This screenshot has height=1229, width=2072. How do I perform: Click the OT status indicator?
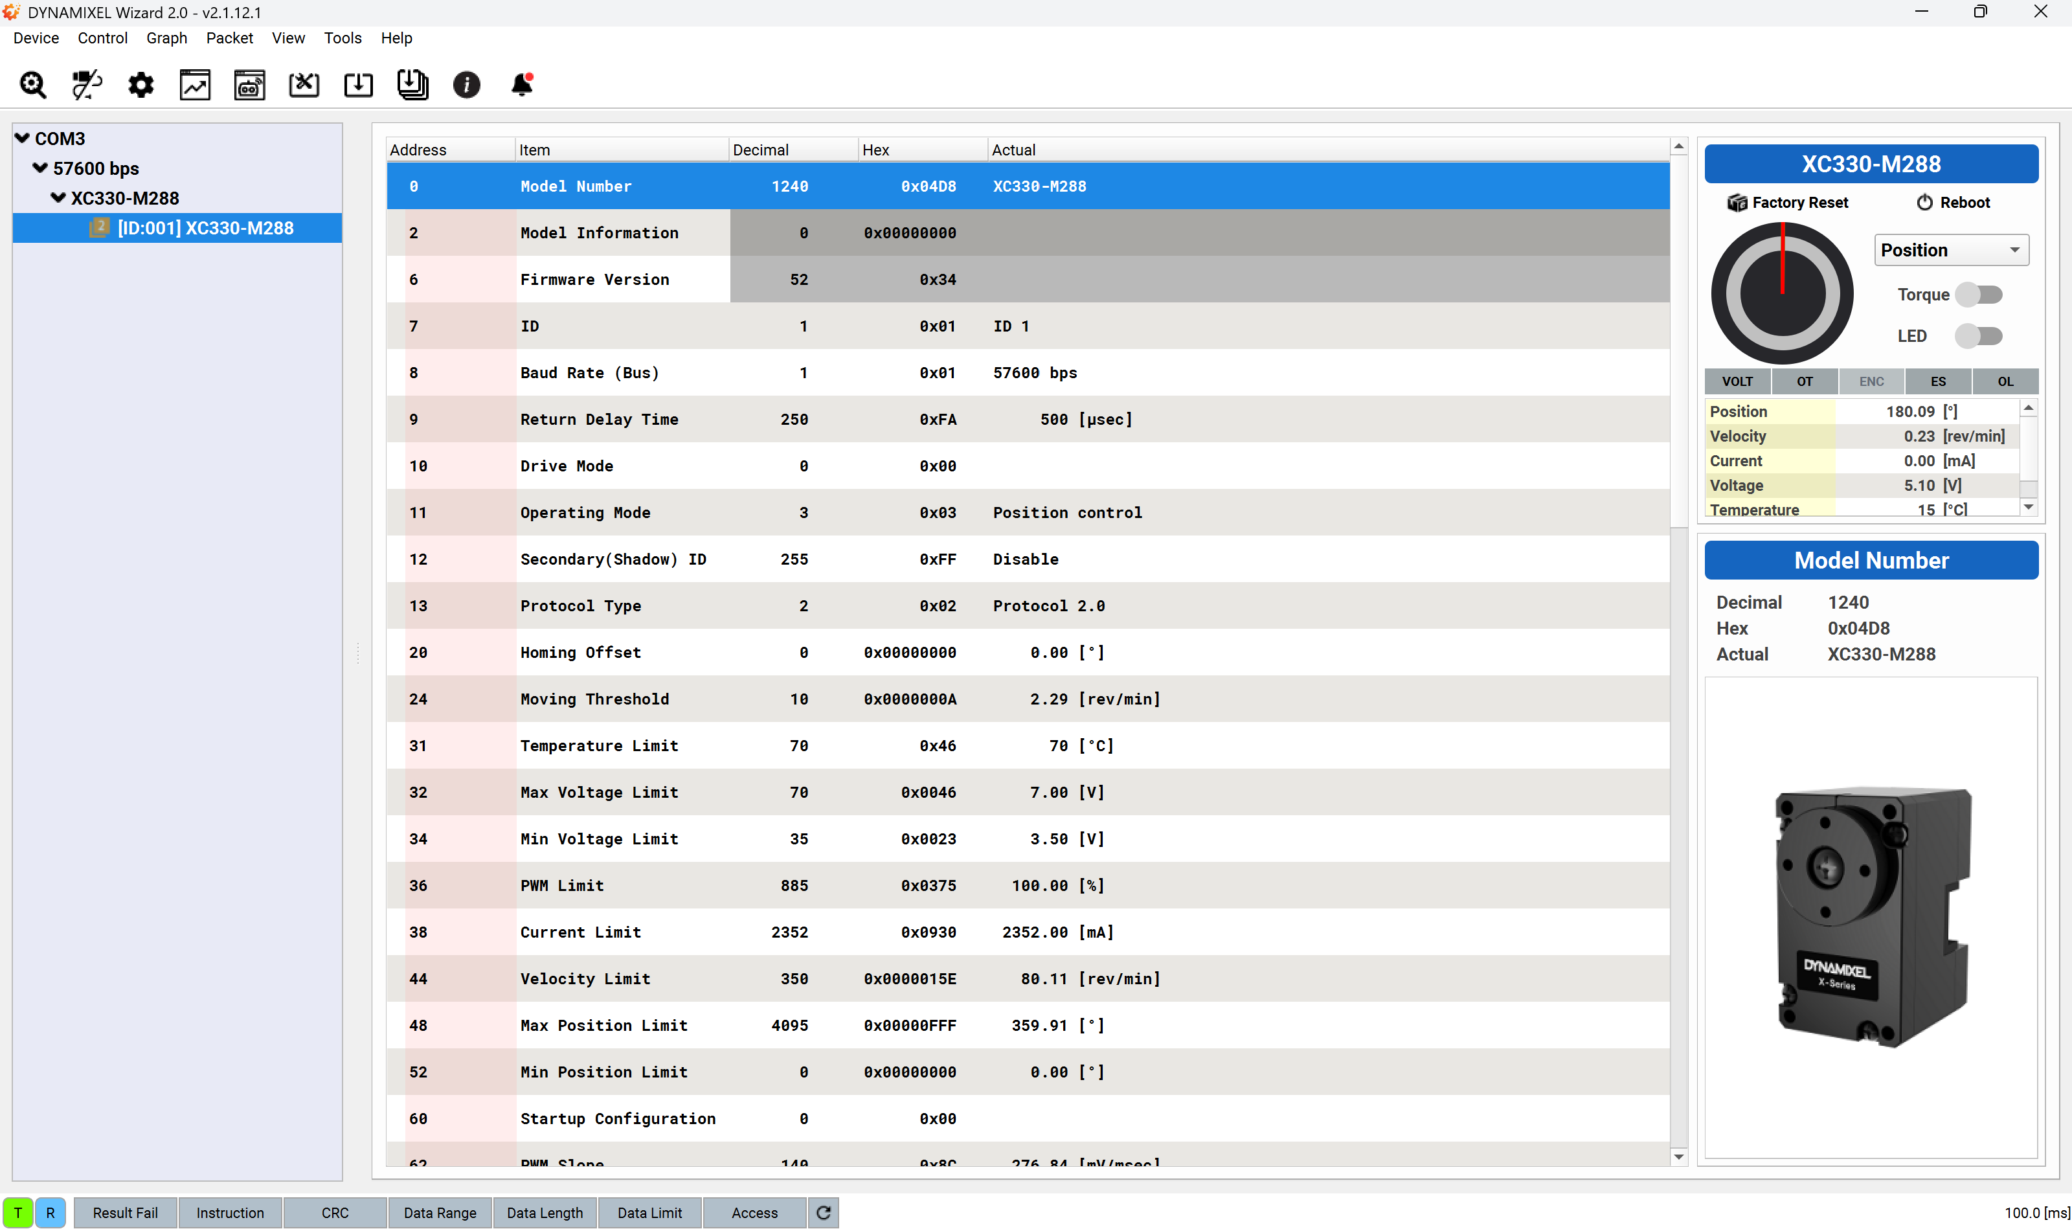click(x=1805, y=381)
